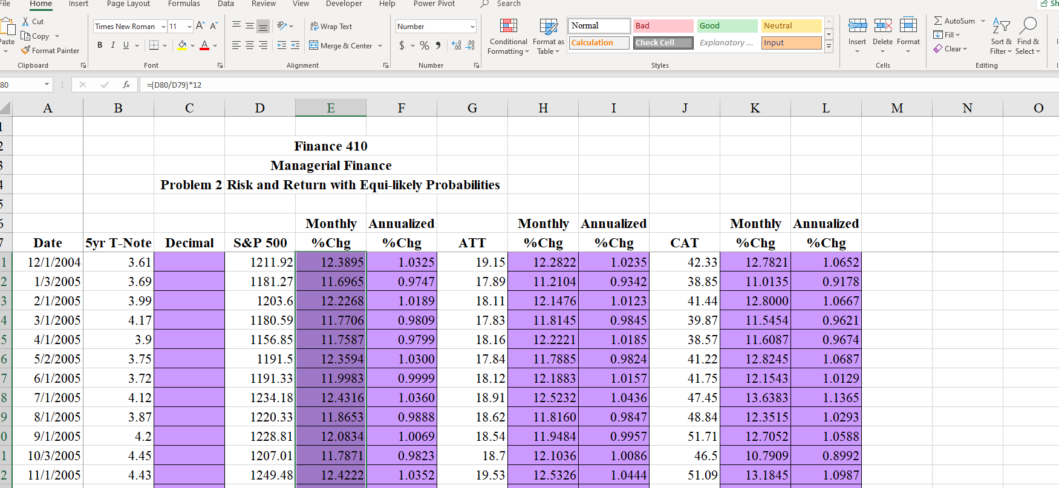Open Format as Table menu
Viewport: 1059px width, 488px height.
[548, 36]
